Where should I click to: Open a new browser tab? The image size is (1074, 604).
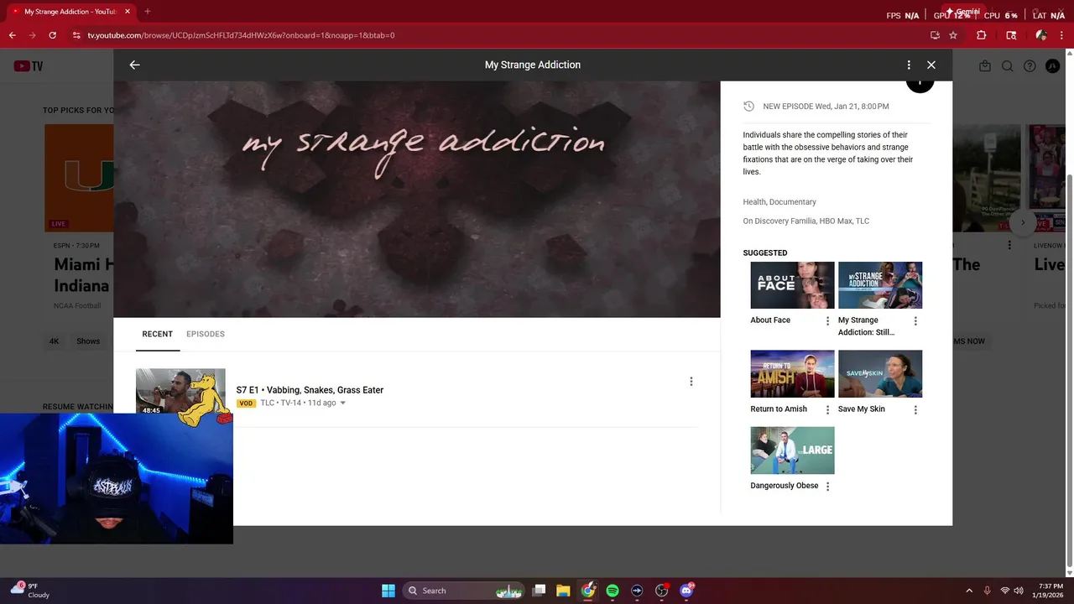click(148, 12)
